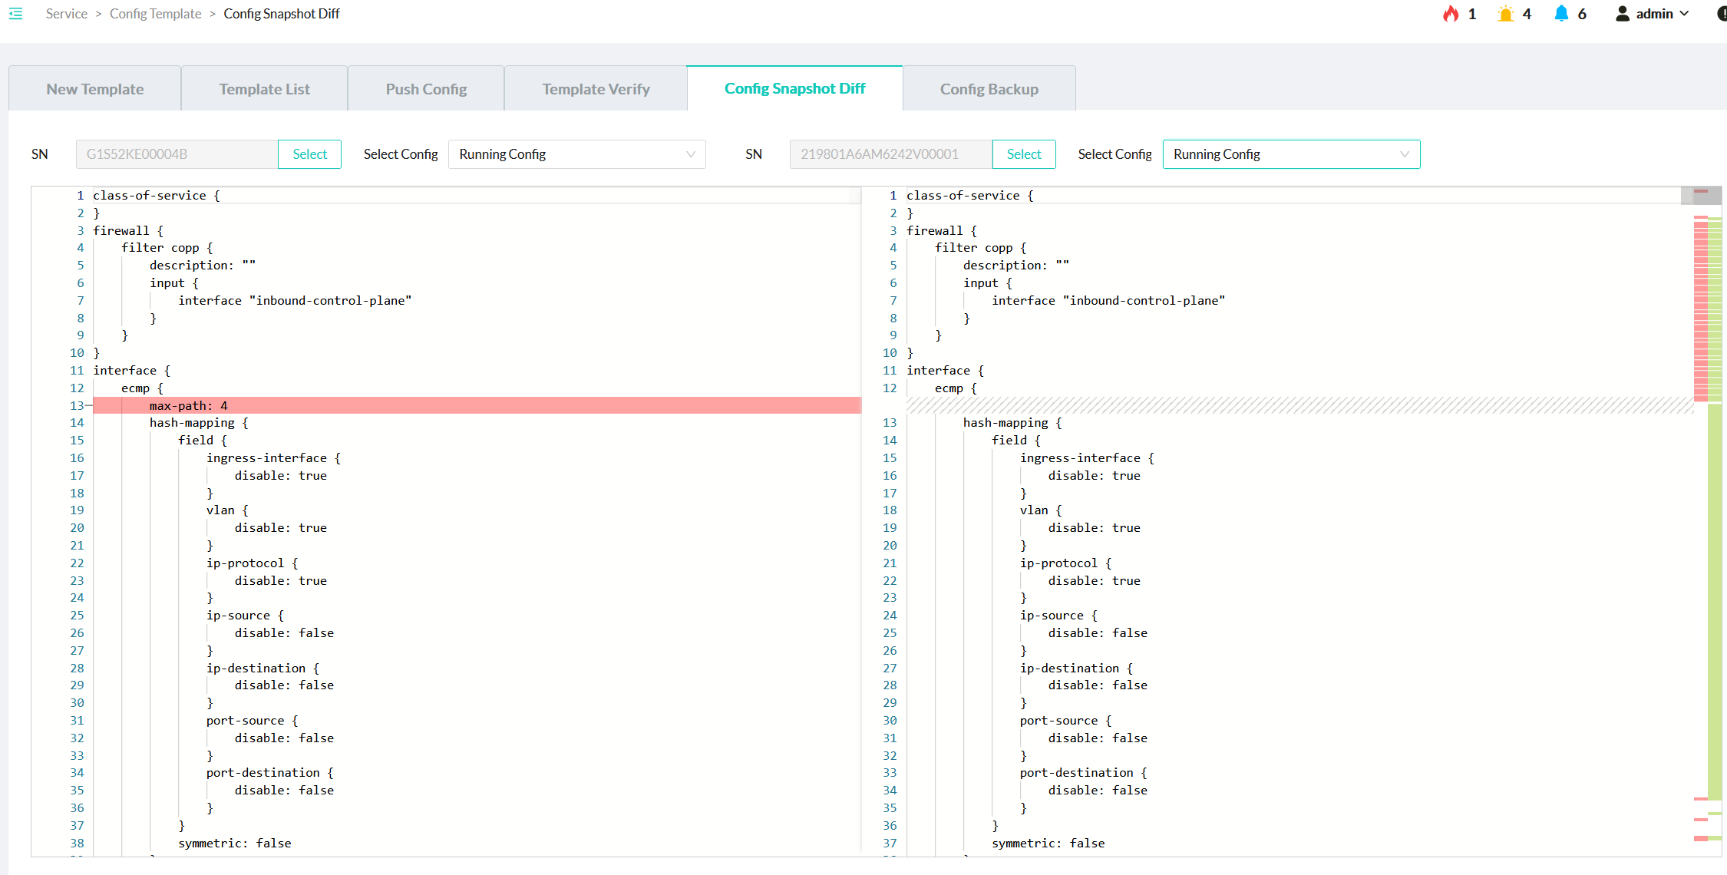Switch to the Config Backup tab
Image resolution: width=1727 pixels, height=875 pixels.
(x=989, y=89)
